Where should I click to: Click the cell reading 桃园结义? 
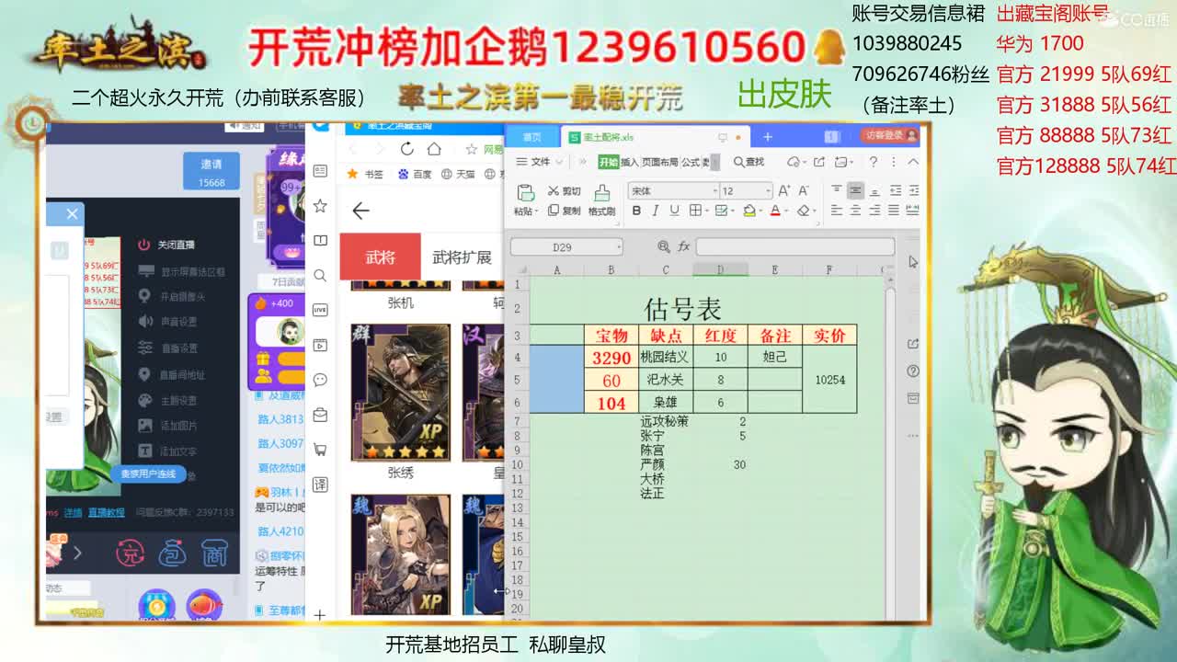tap(665, 357)
